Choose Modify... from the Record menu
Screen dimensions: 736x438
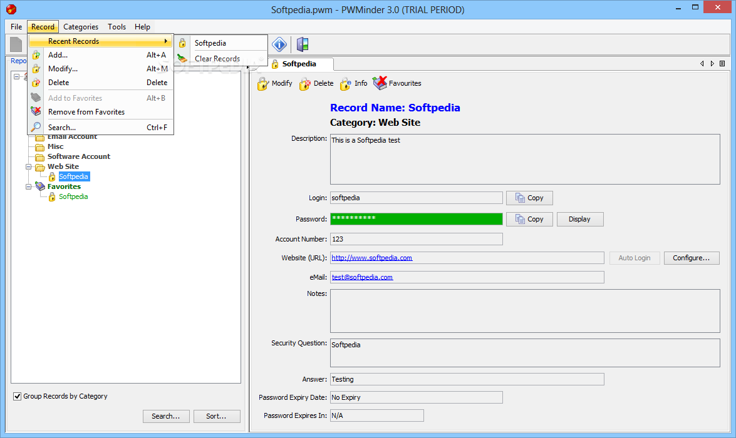click(x=101, y=68)
